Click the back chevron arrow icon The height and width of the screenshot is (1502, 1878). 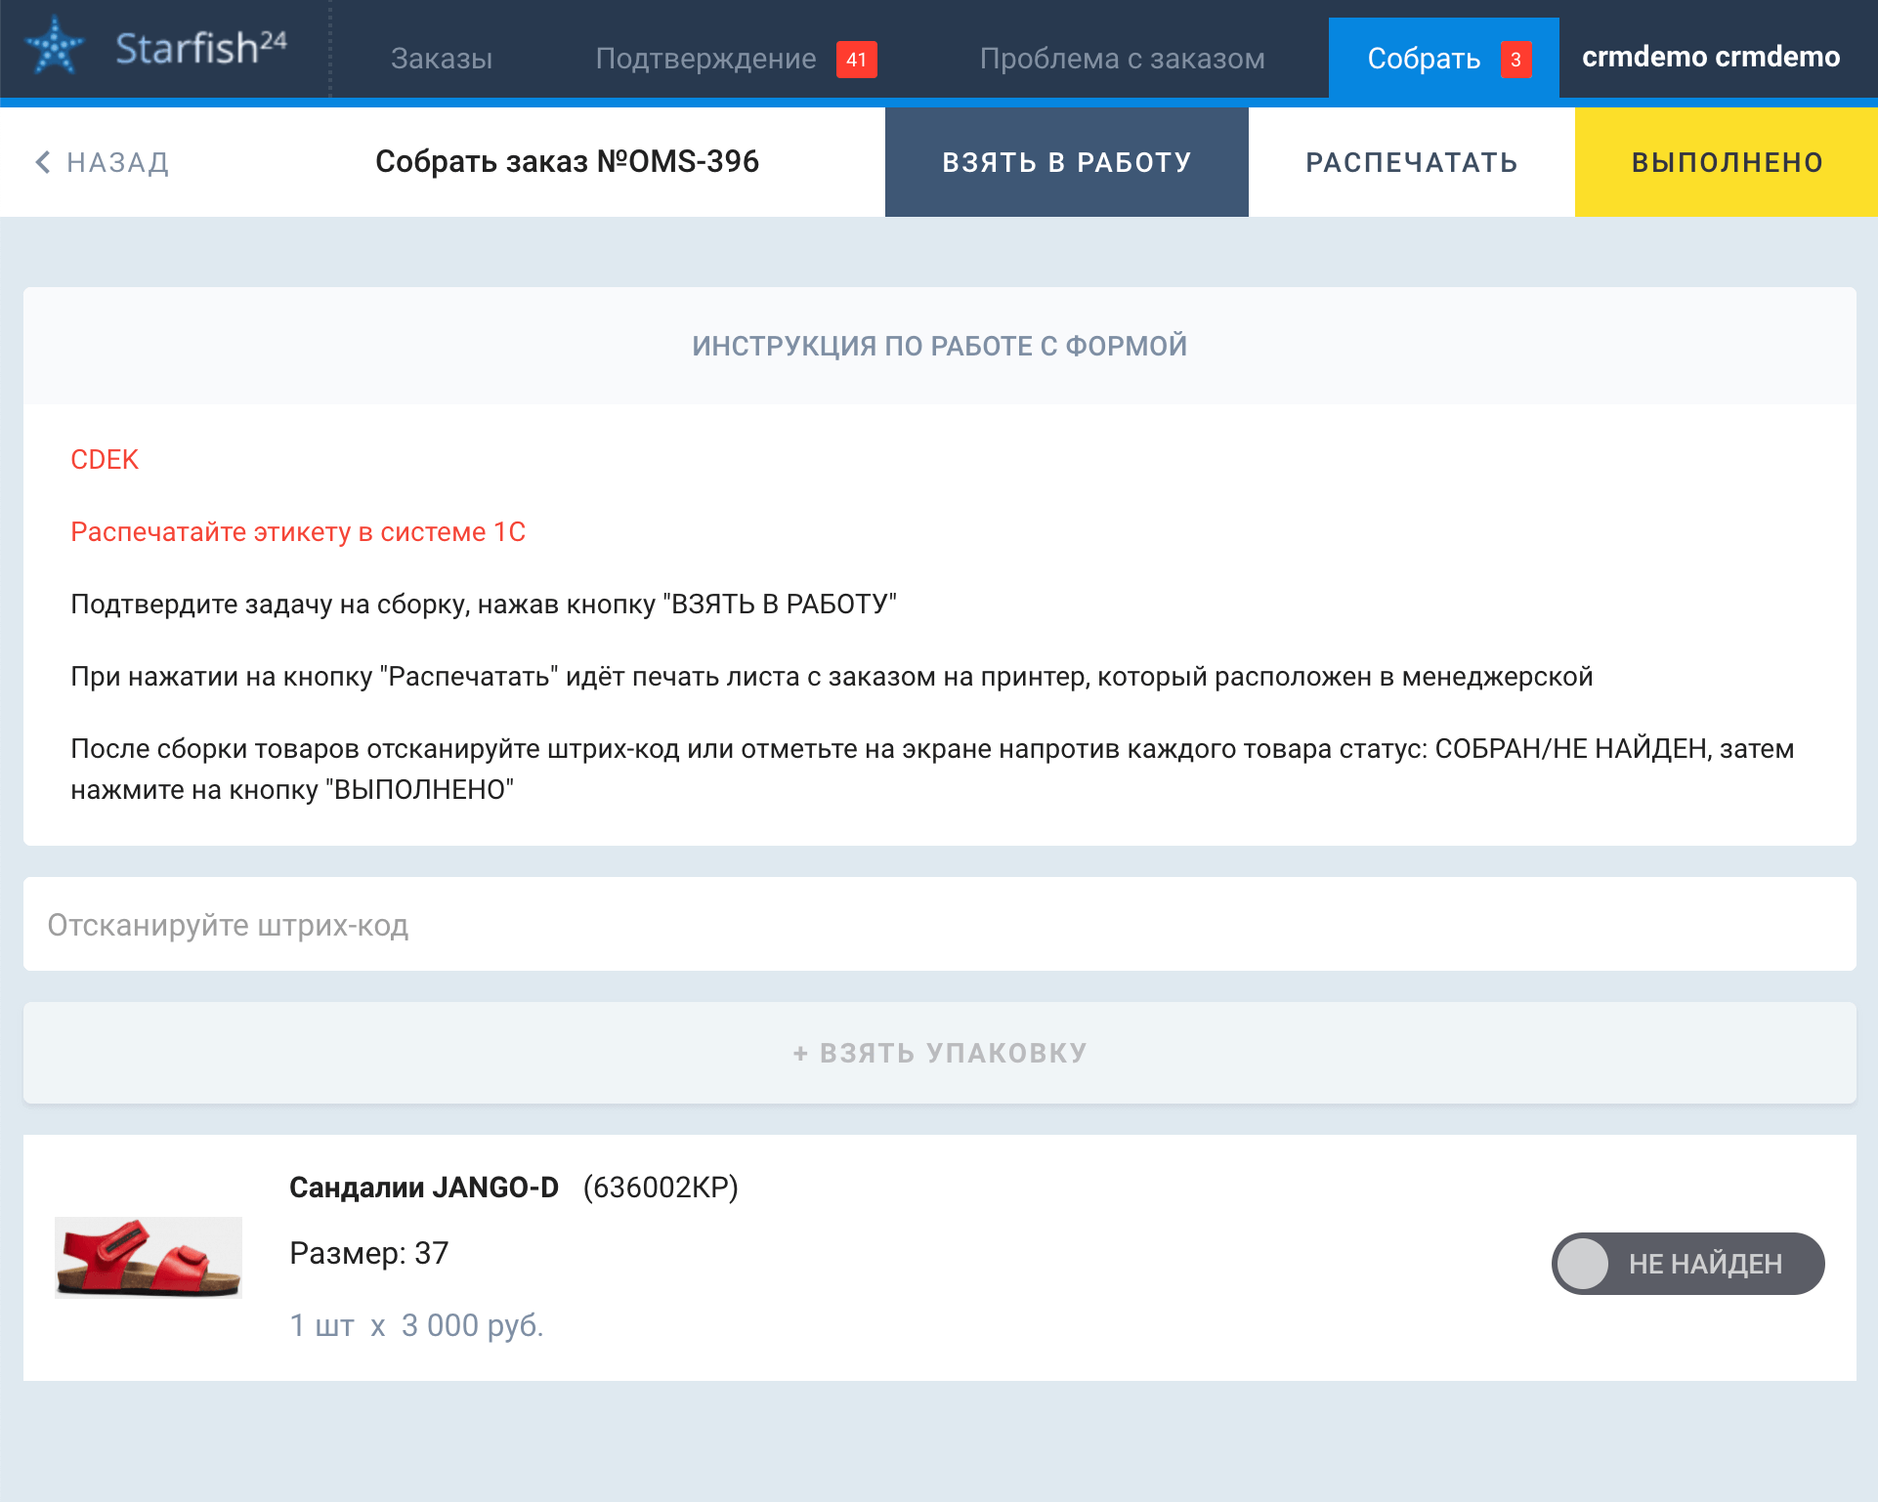click(x=42, y=162)
